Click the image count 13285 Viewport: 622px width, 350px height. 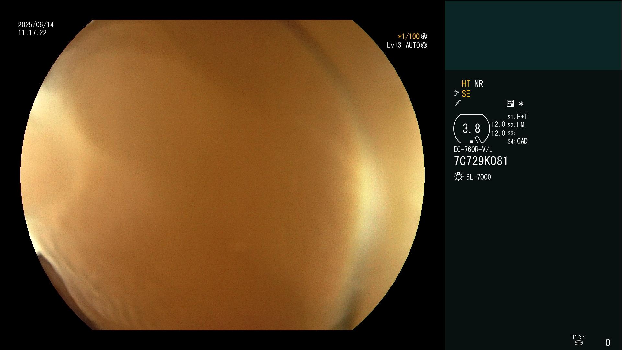point(579,337)
